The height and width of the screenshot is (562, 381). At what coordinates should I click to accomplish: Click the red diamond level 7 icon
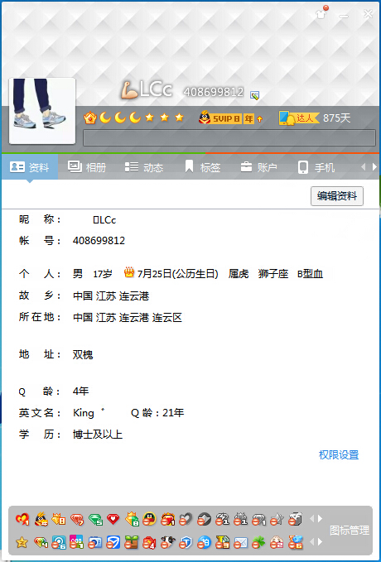point(77,519)
